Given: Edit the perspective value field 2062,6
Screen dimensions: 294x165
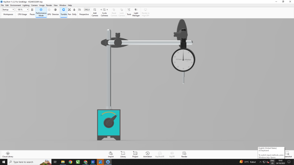Looking at the screenshot, I should 87,9.
